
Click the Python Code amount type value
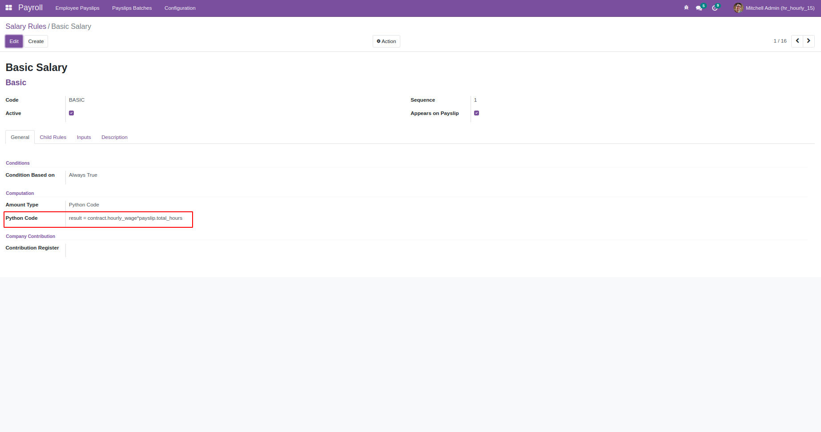pos(84,205)
